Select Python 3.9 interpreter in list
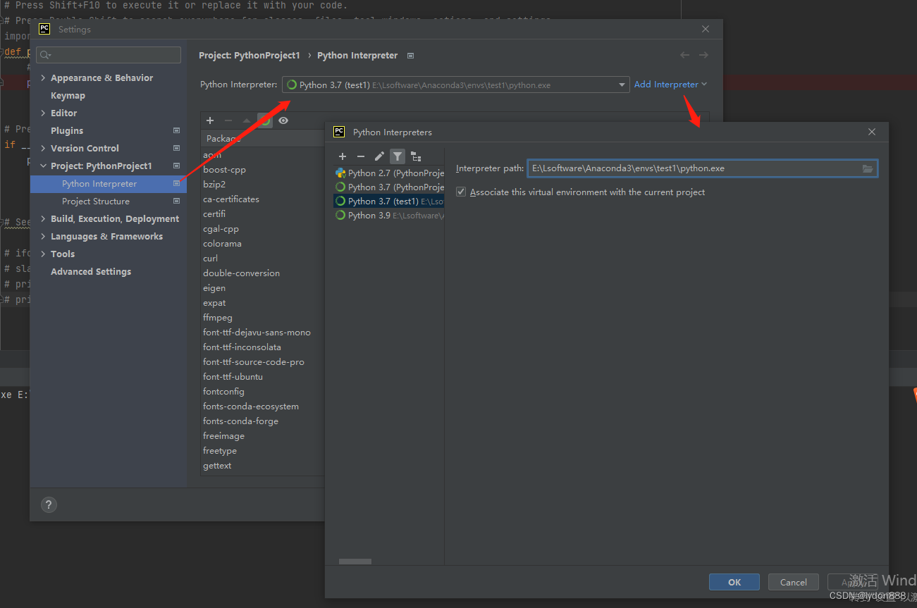This screenshot has width=917, height=608. tap(389, 215)
